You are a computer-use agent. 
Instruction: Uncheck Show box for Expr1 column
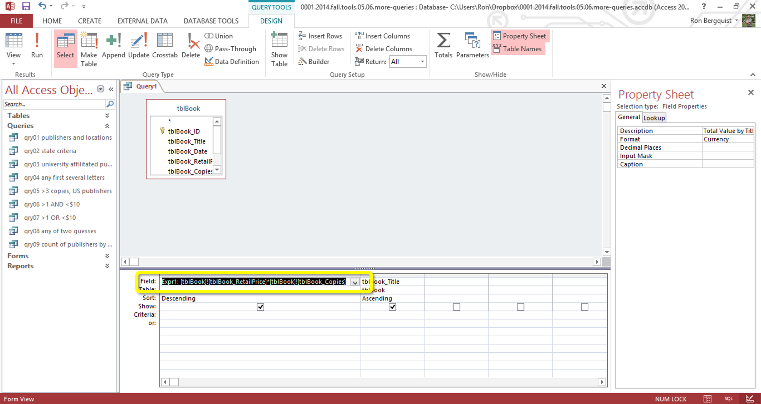pyautogui.click(x=260, y=307)
